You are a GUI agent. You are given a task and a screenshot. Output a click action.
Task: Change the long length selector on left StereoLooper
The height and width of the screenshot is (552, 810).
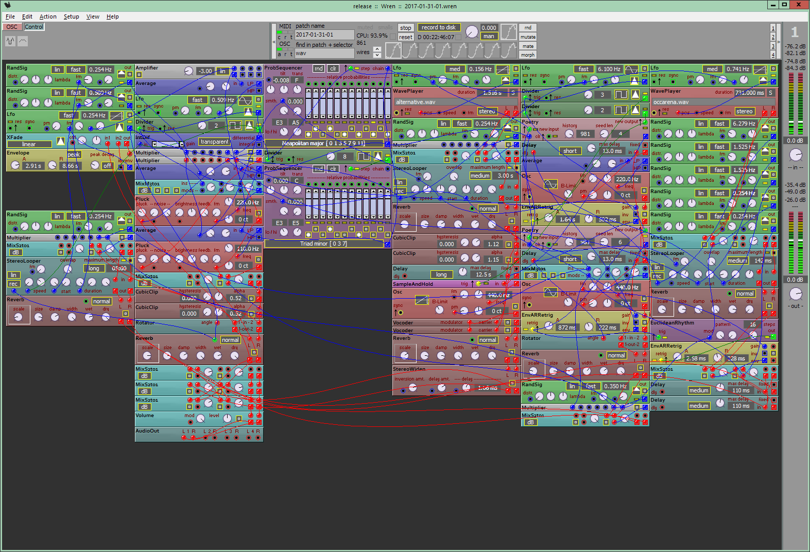coord(94,268)
